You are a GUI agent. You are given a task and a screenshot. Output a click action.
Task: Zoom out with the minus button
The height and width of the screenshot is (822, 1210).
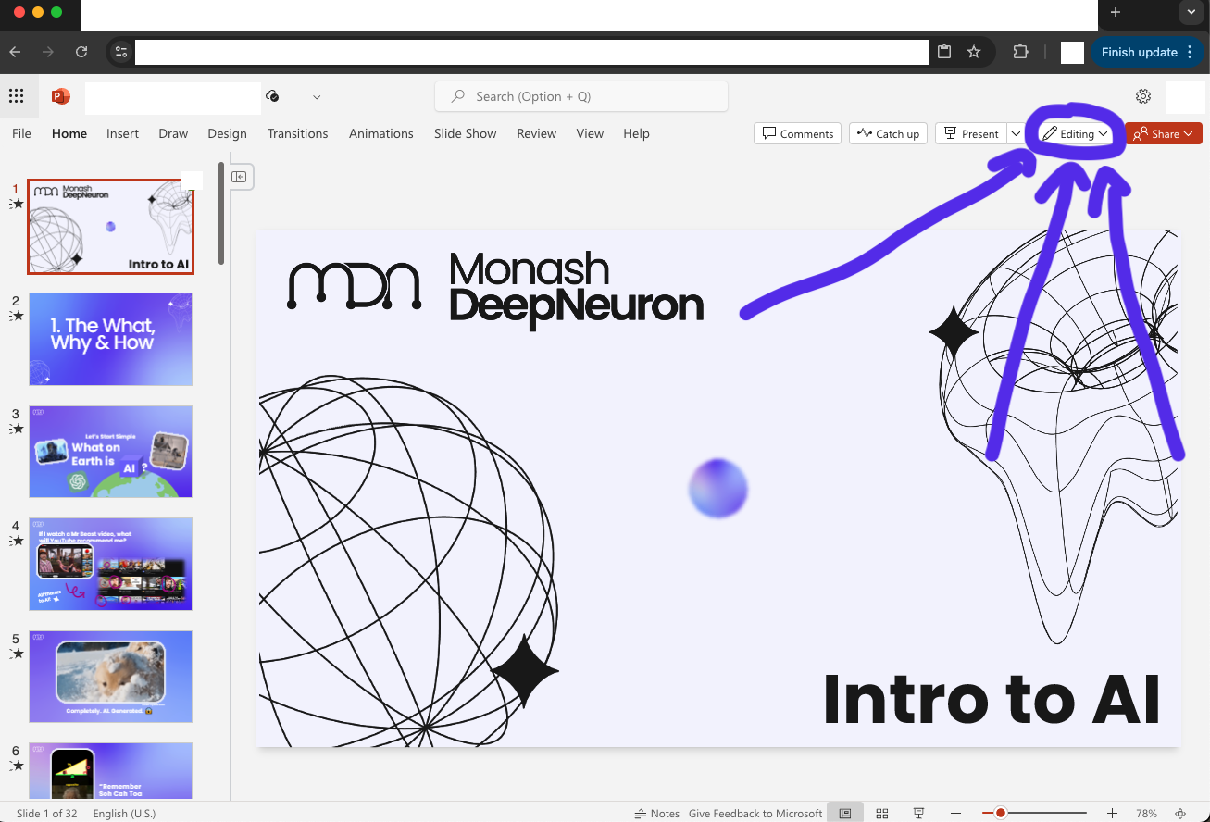click(x=956, y=814)
